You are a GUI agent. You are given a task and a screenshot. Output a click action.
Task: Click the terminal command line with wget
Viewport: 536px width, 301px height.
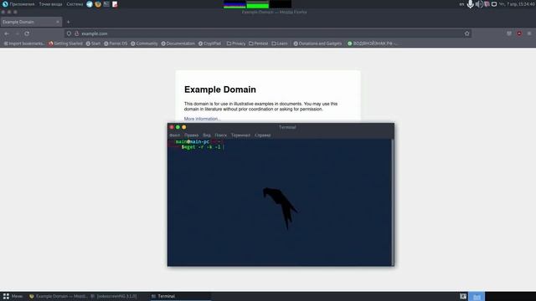point(203,147)
